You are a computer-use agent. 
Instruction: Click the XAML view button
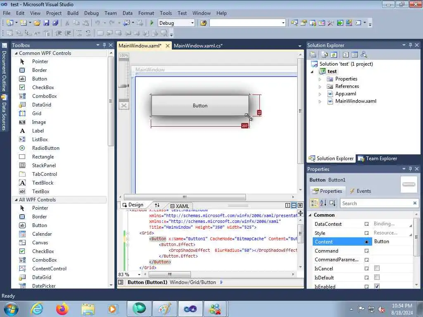coord(180,206)
